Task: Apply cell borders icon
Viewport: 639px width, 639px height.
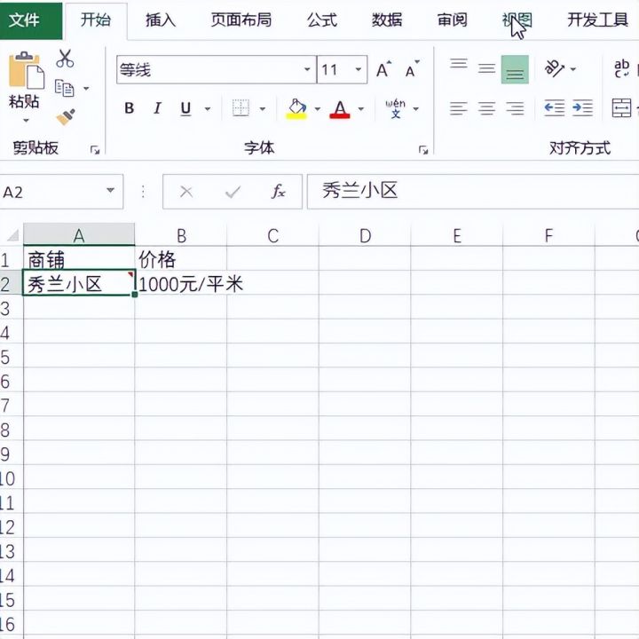Action: point(241,108)
